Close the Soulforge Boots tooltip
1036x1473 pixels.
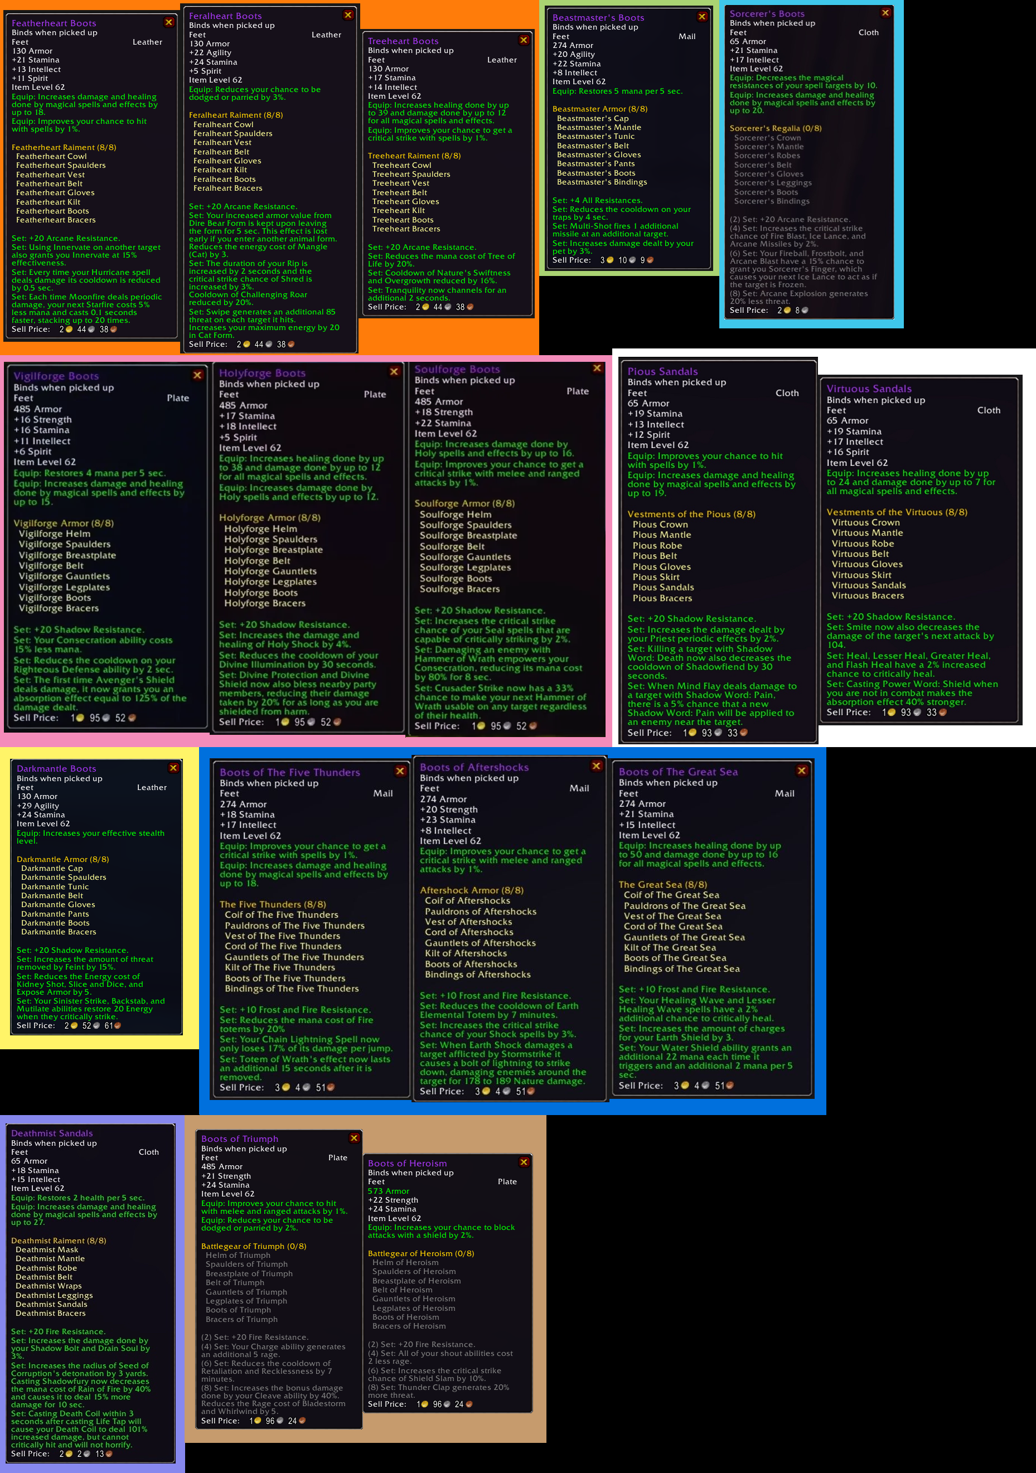pyautogui.click(x=597, y=367)
